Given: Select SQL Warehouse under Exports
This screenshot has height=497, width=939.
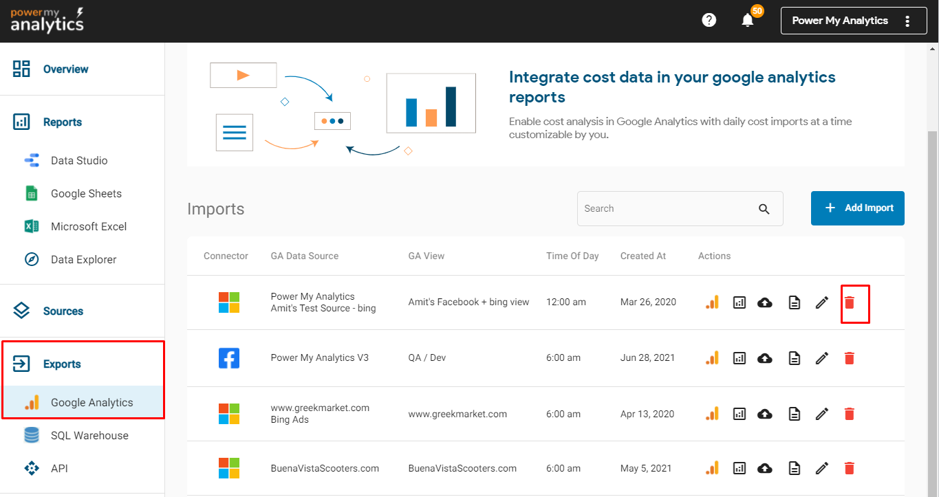Looking at the screenshot, I should (x=89, y=436).
